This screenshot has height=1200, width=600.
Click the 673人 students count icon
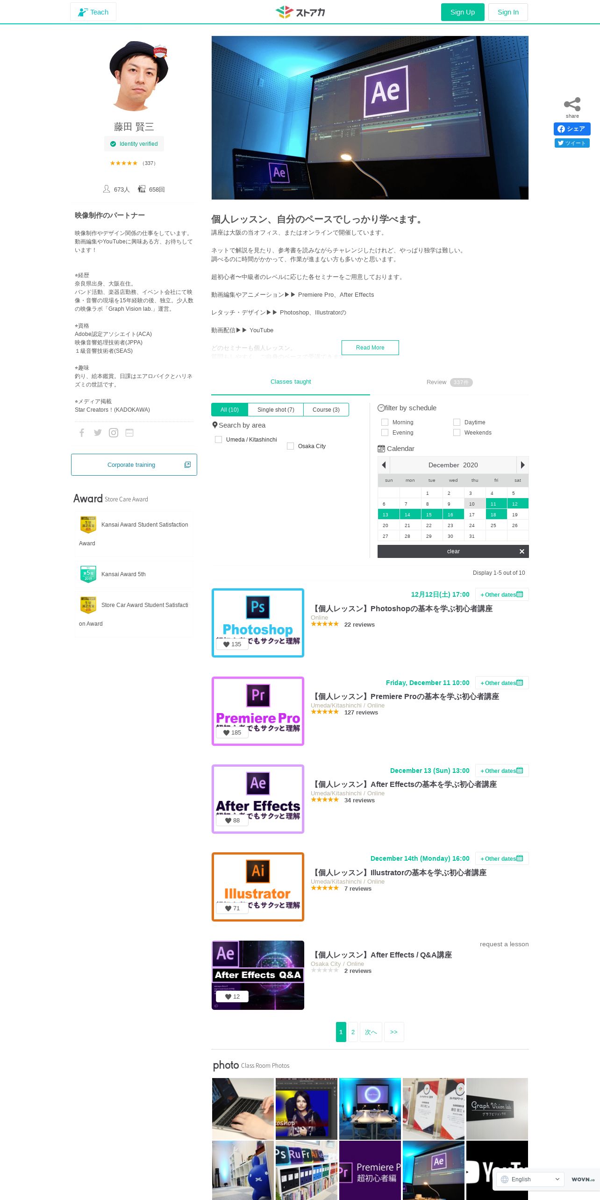107,189
